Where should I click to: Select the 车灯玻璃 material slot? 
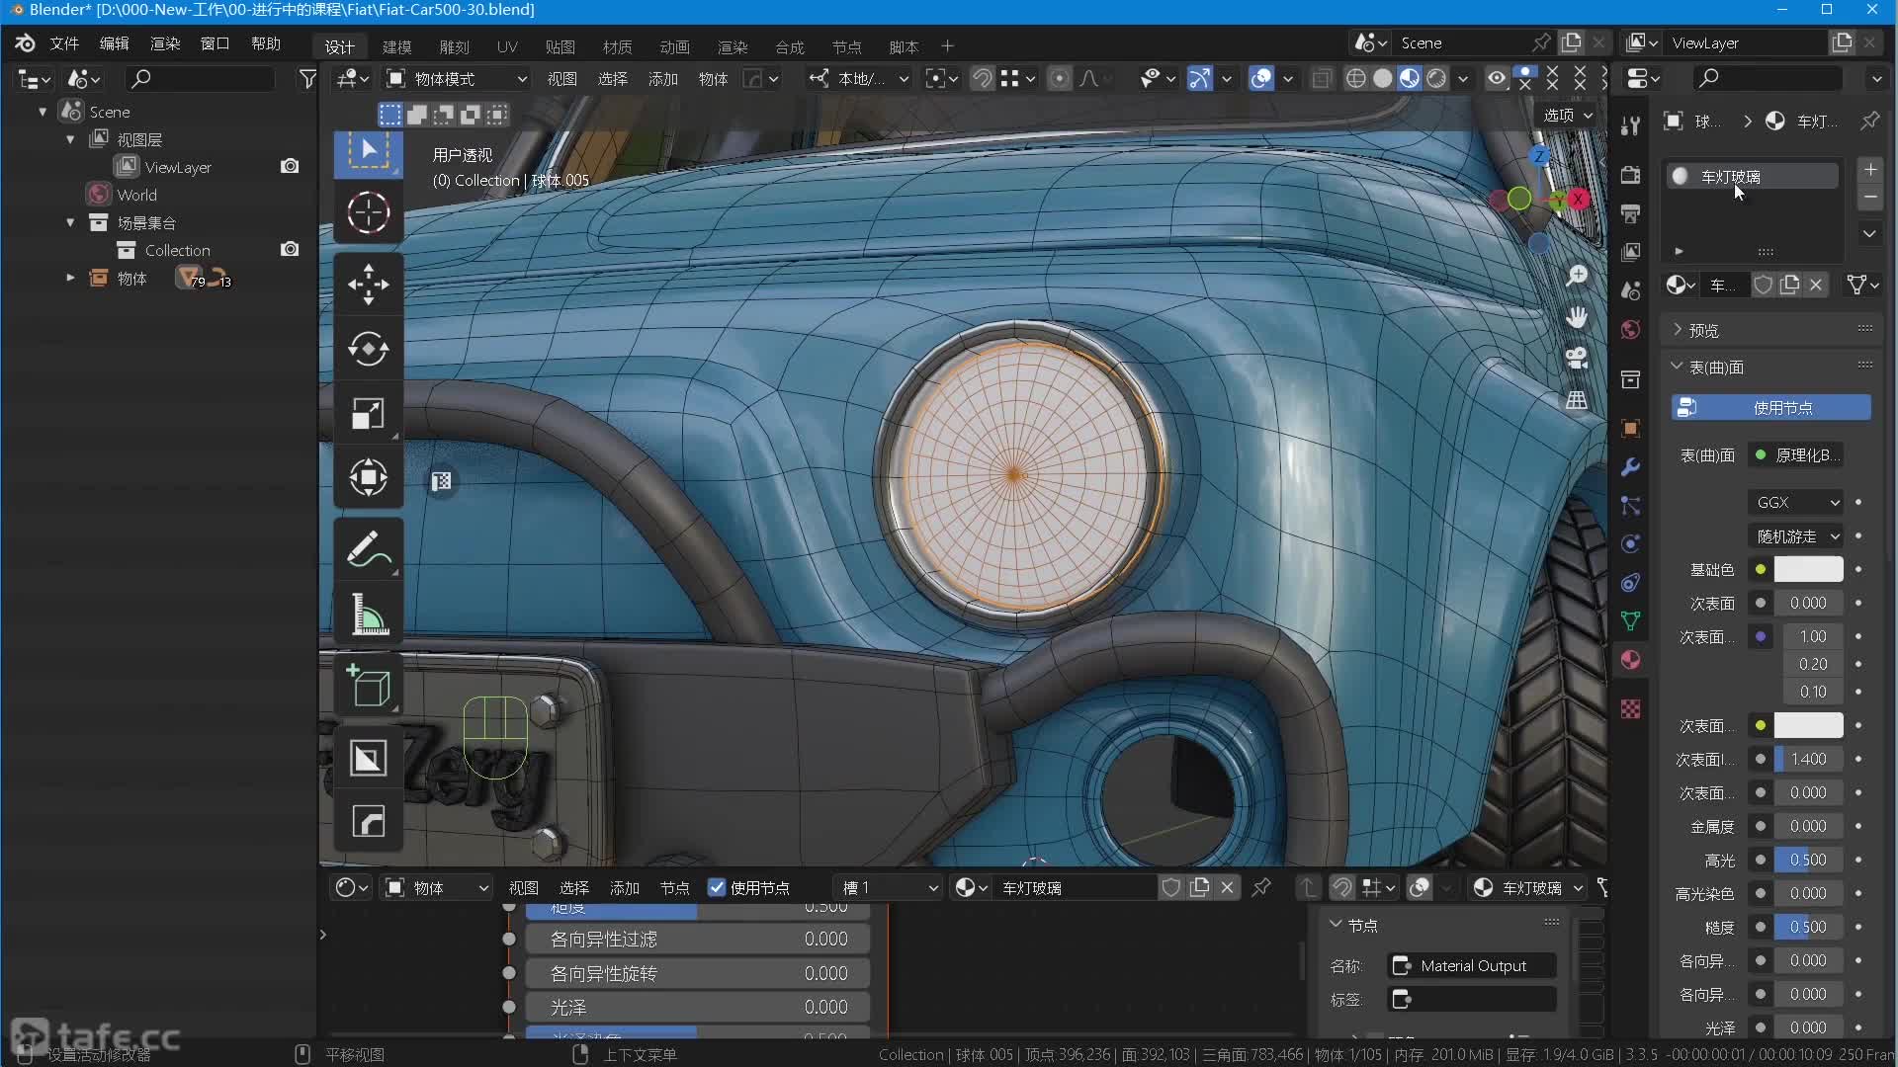pos(1753,176)
